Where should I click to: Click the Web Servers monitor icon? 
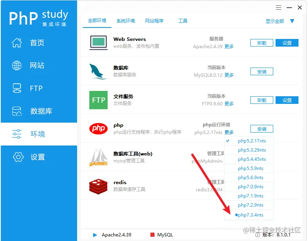click(x=98, y=43)
